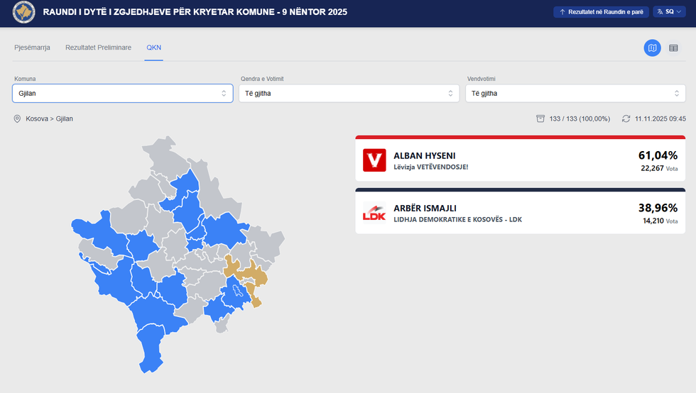
Task: Click the election commission logo in header
Action: (24, 13)
